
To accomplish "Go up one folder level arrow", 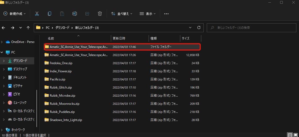I will point(28,28).
